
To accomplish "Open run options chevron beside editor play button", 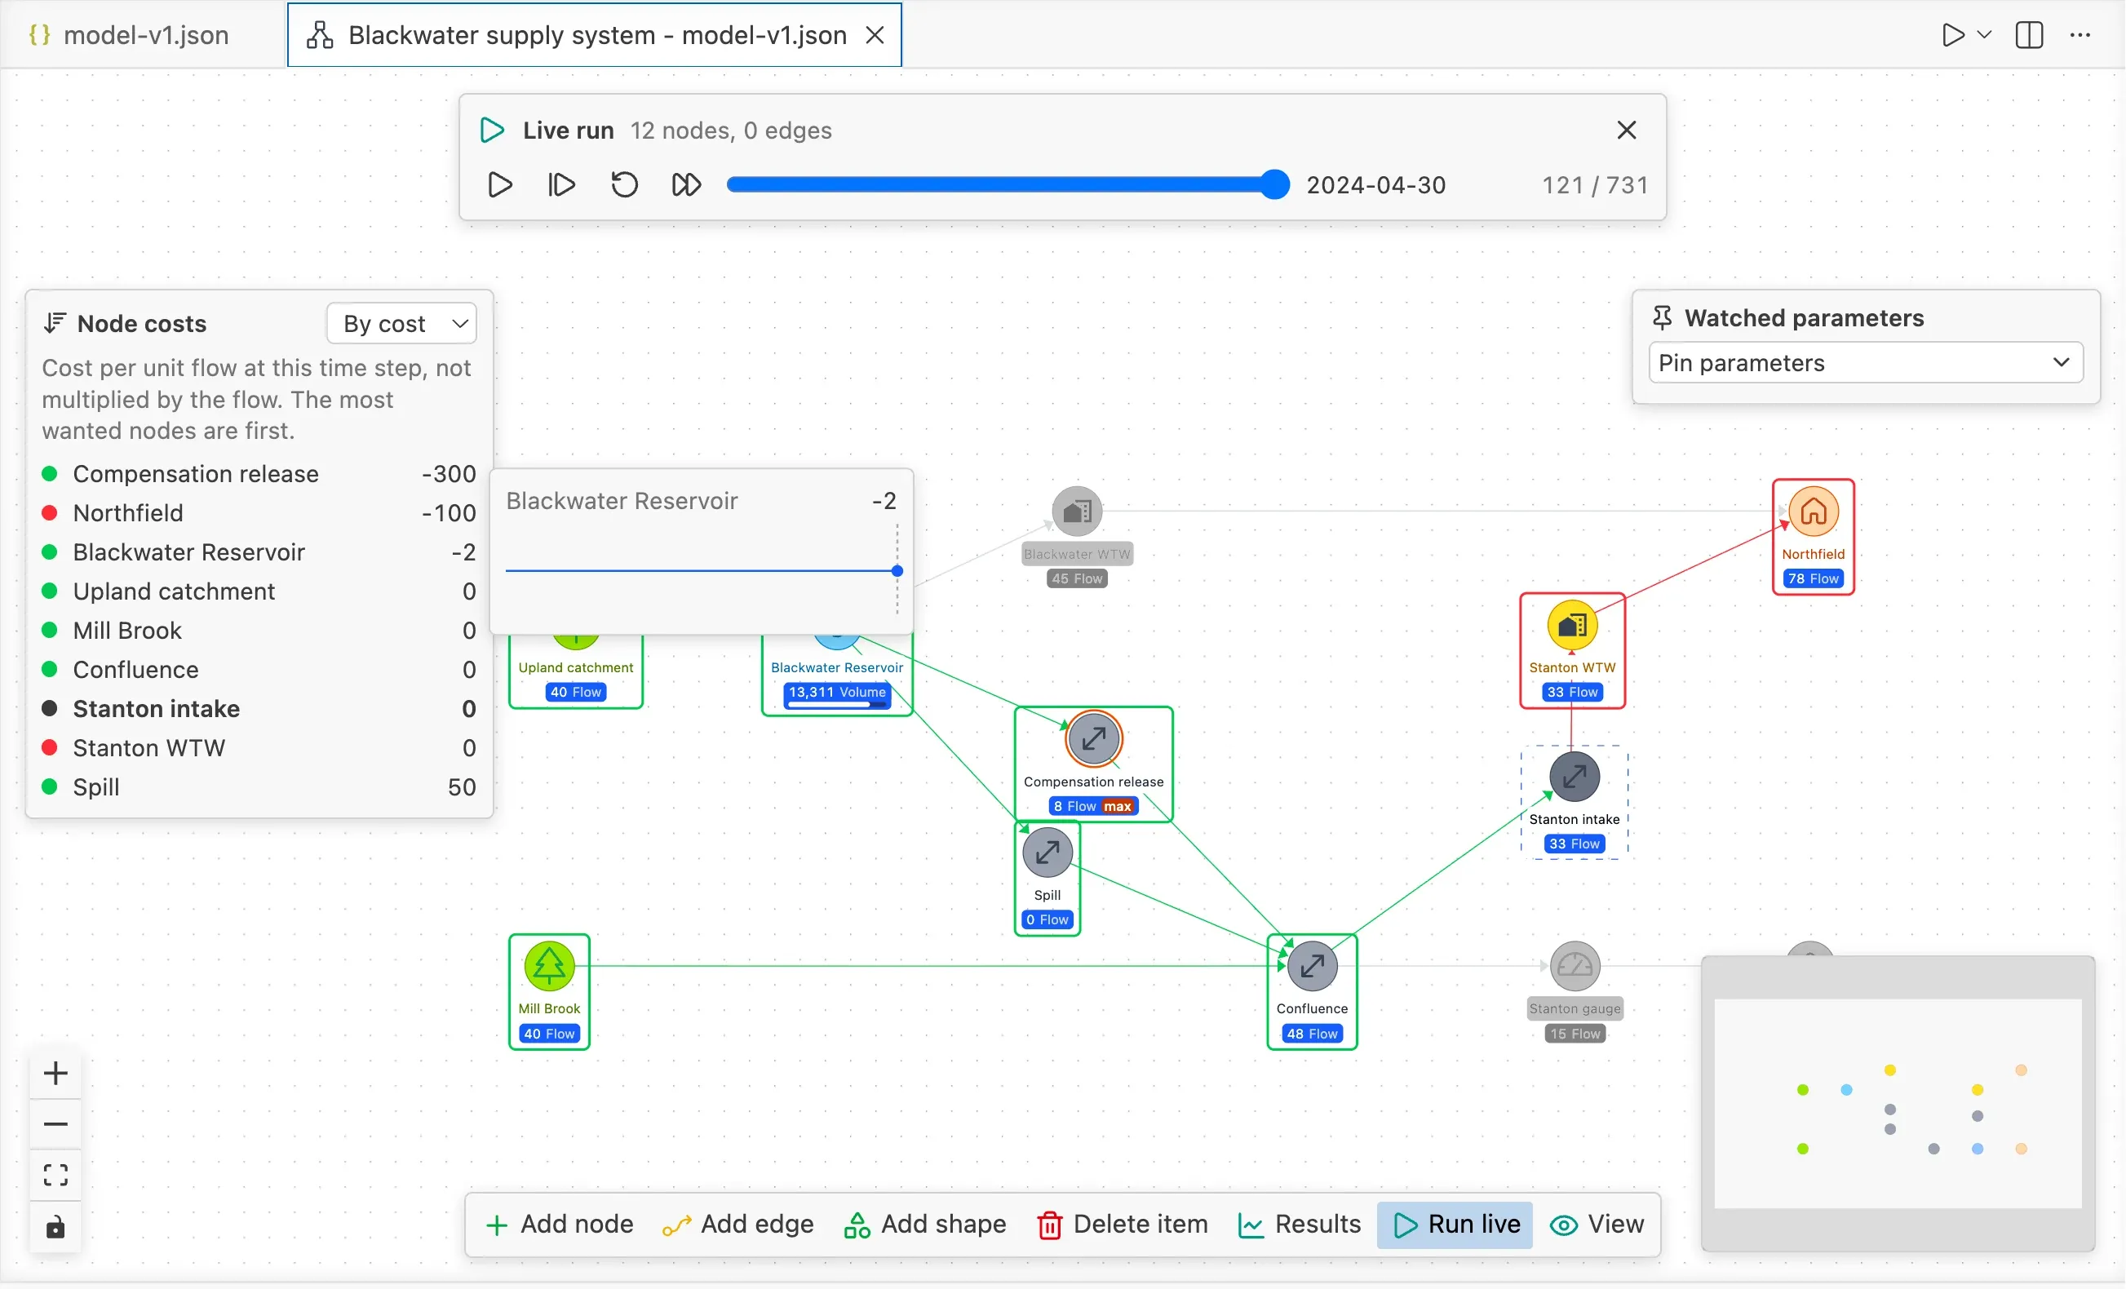I will tap(1983, 35).
